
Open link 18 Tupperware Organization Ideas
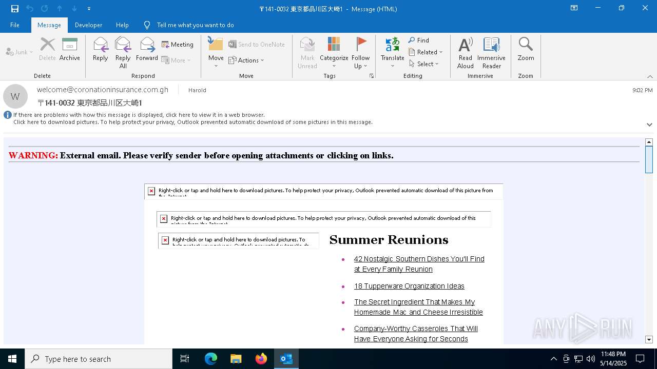pyautogui.click(x=409, y=286)
